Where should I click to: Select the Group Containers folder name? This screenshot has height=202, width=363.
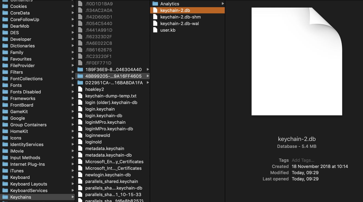(x=28, y=125)
